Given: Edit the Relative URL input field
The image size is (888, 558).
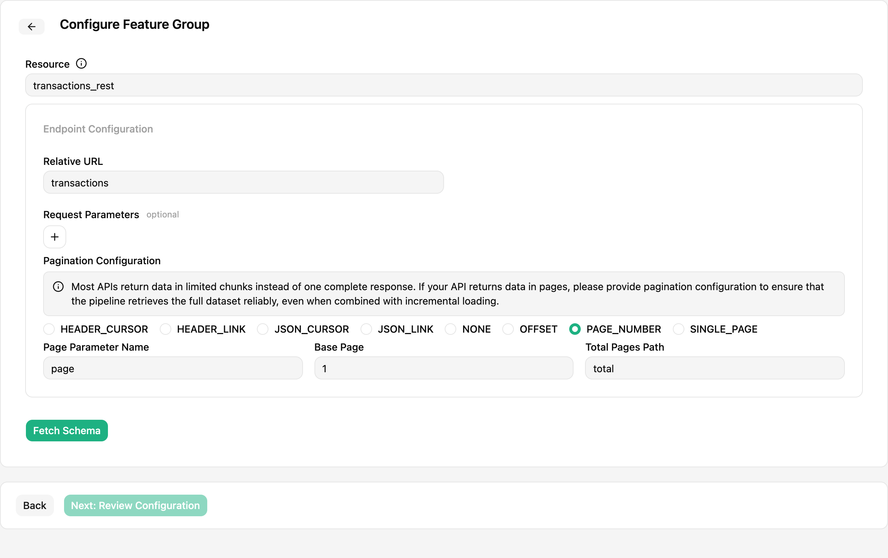Looking at the screenshot, I should [243, 182].
